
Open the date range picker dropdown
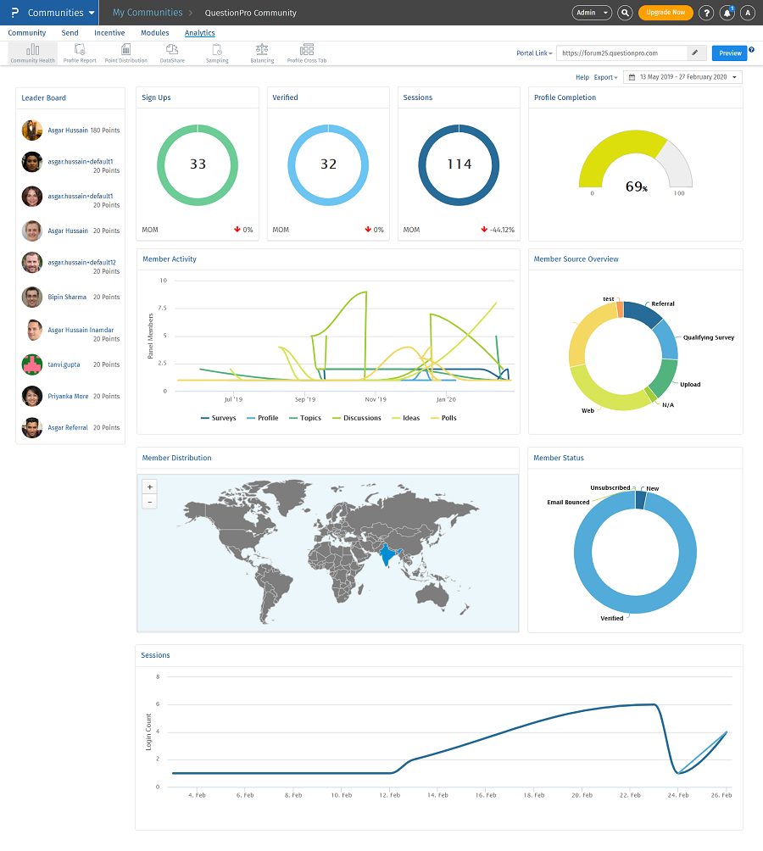682,77
